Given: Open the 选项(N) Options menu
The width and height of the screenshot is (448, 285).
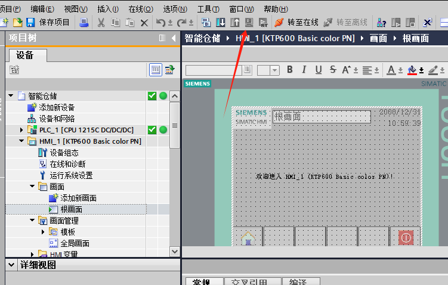Looking at the screenshot, I should coord(175,9).
